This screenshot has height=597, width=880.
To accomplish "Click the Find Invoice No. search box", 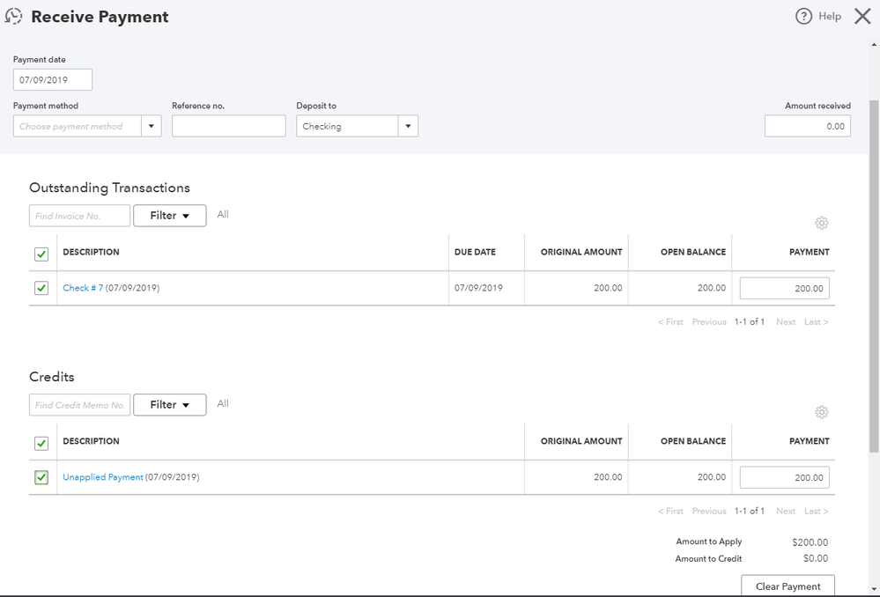I will click(79, 216).
